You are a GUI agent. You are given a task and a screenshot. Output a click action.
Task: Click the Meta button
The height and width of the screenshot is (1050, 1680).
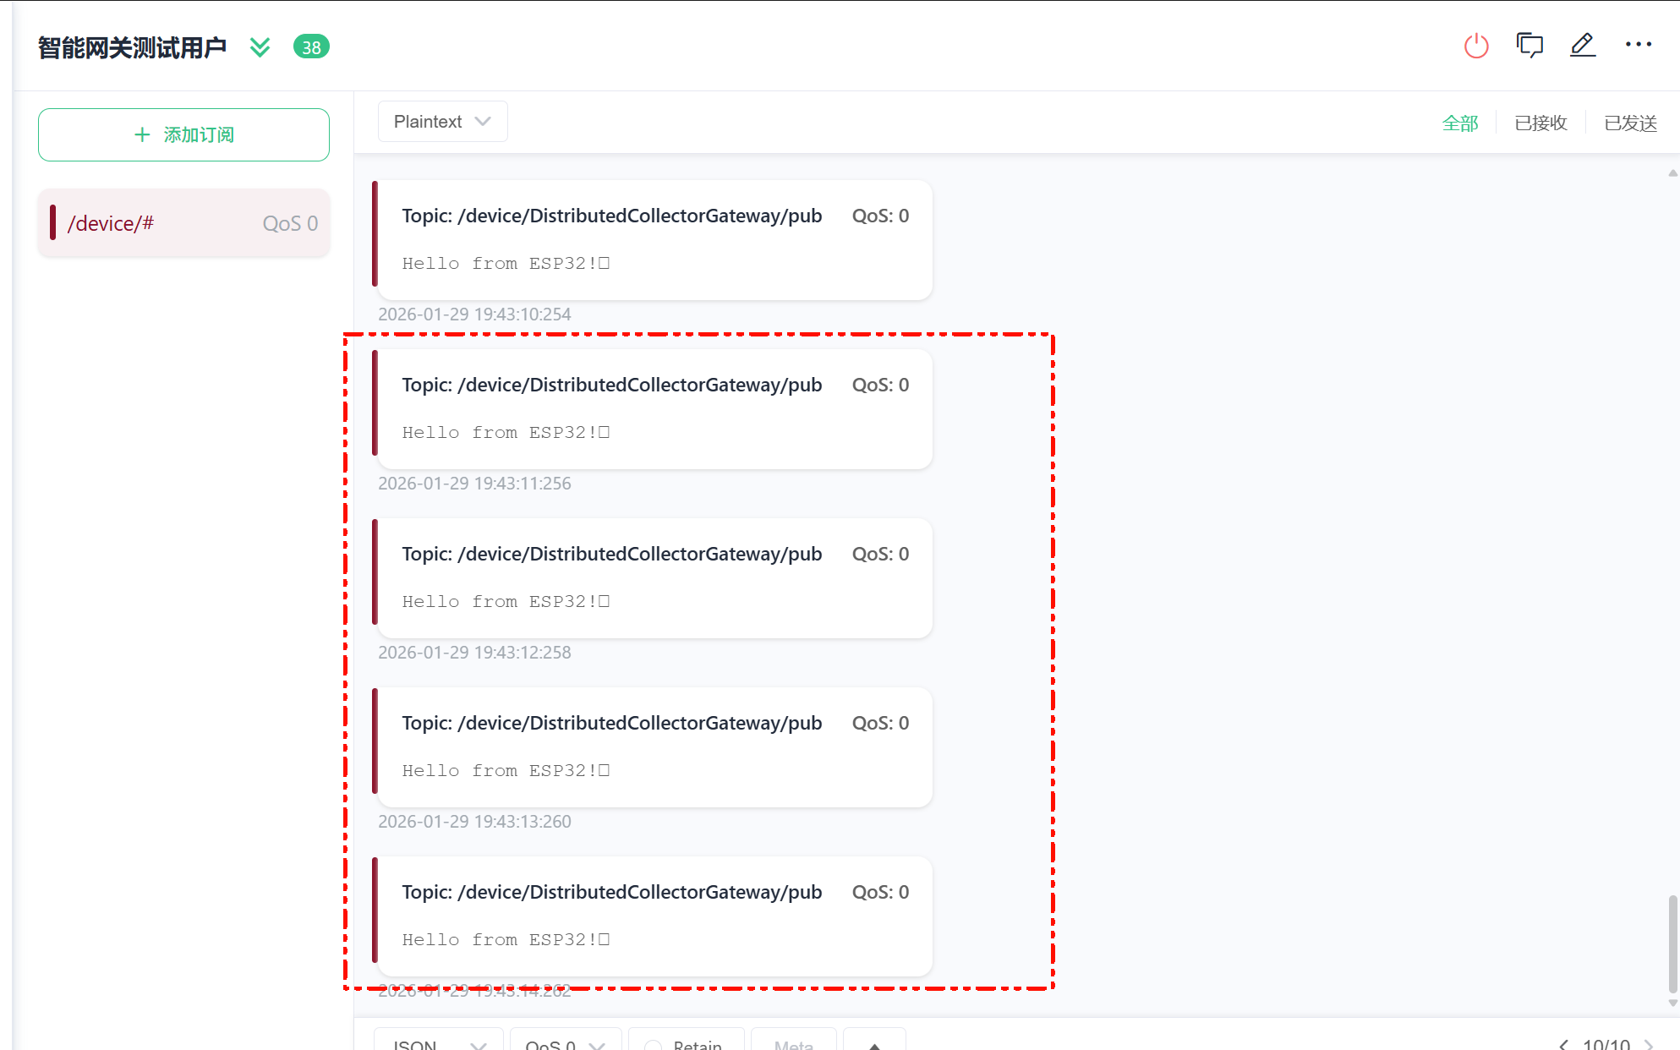click(793, 1043)
